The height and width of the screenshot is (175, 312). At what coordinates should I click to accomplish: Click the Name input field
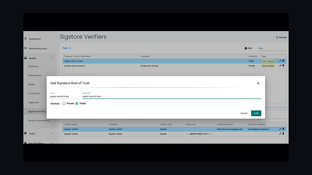click(65, 96)
